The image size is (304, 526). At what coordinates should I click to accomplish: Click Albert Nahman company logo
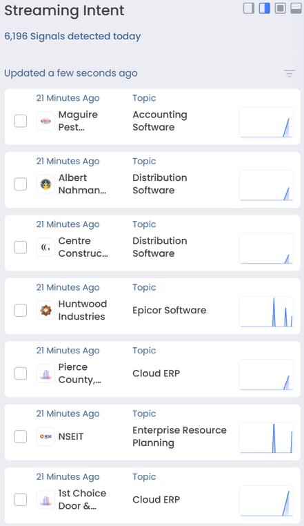point(45,184)
